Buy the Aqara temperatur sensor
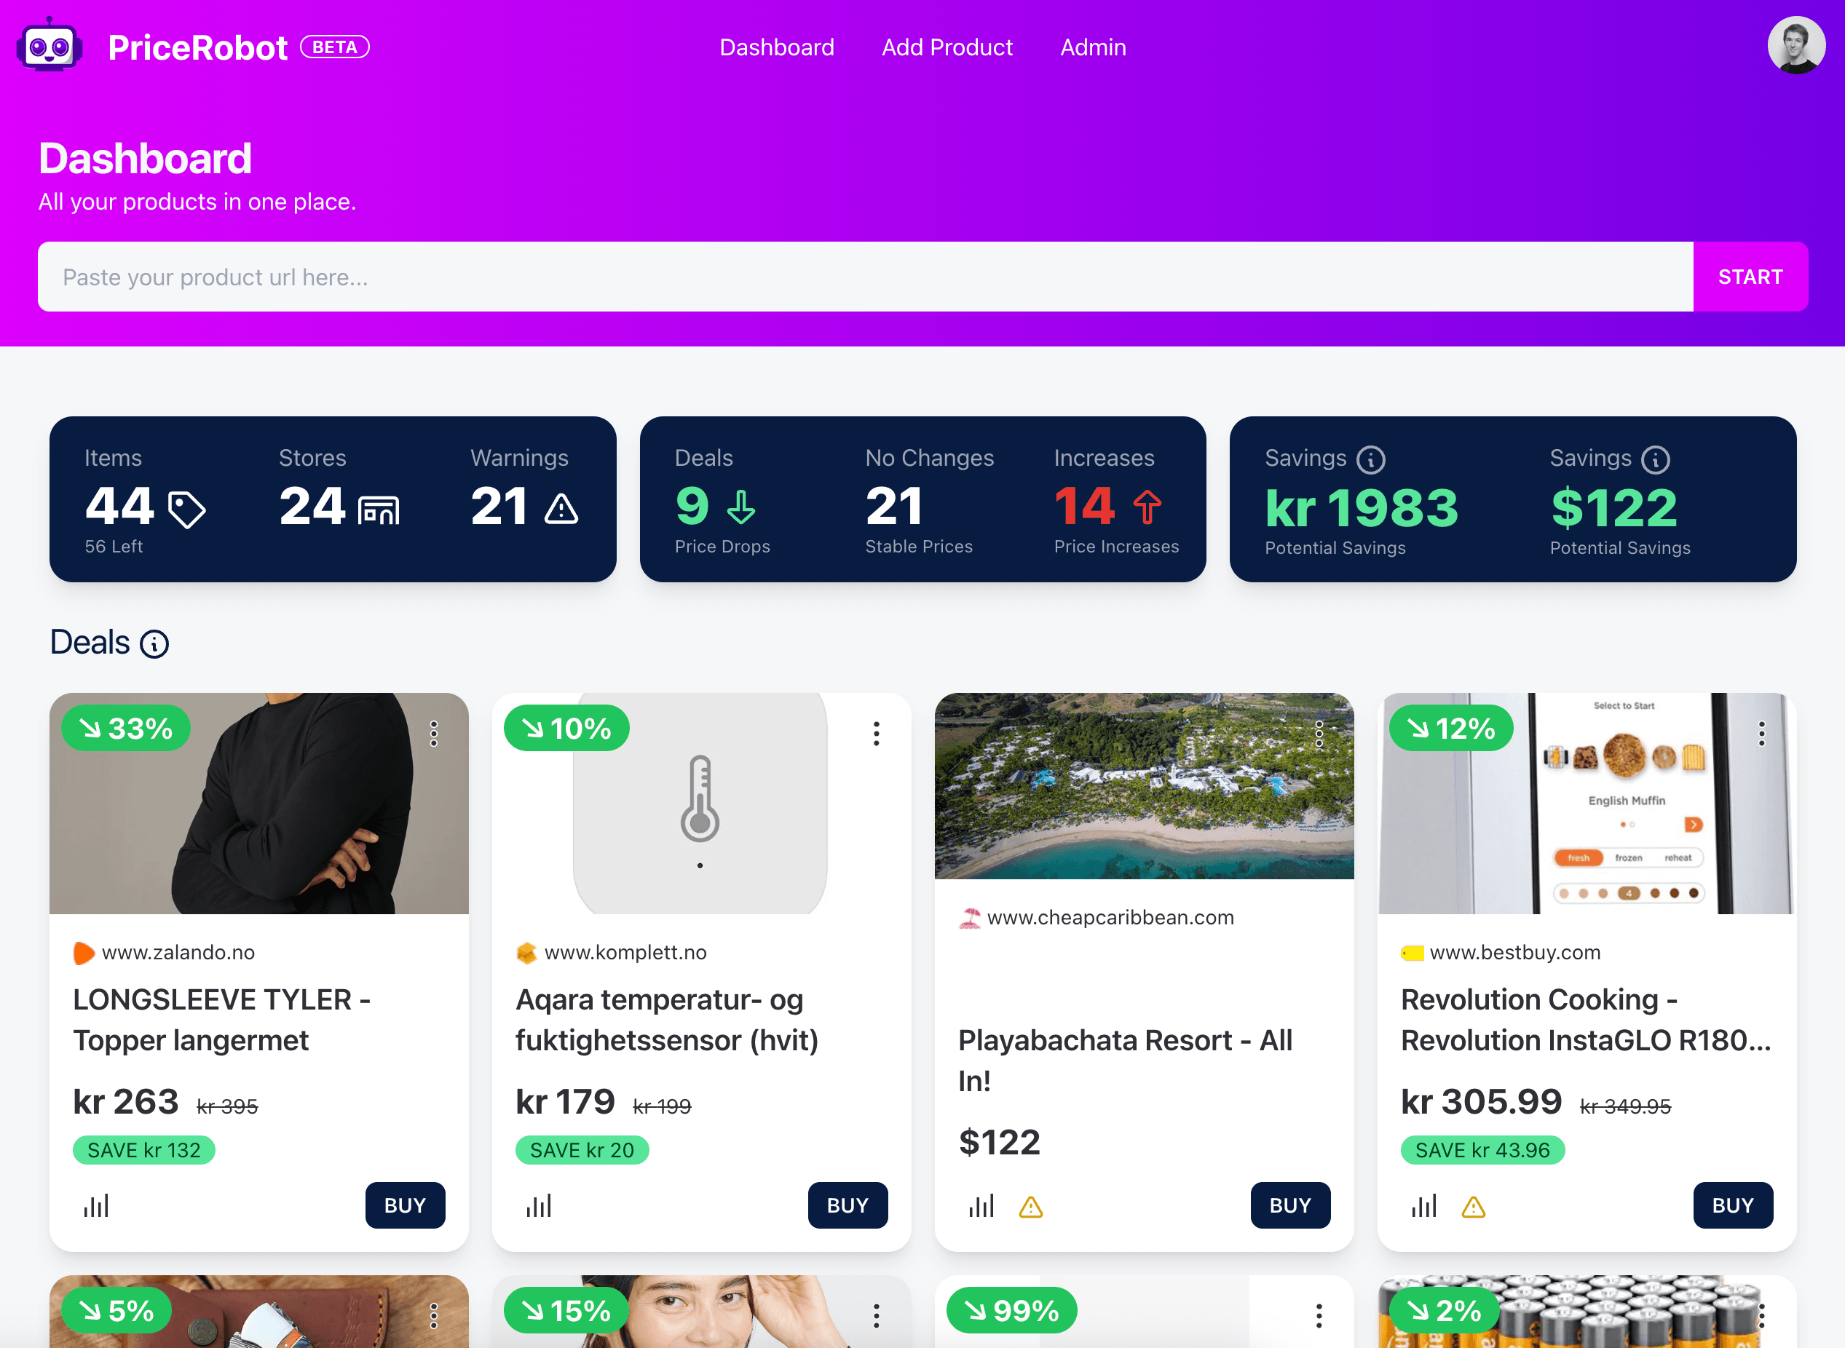Screen dimensions: 1845x1348 click(x=848, y=1205)
